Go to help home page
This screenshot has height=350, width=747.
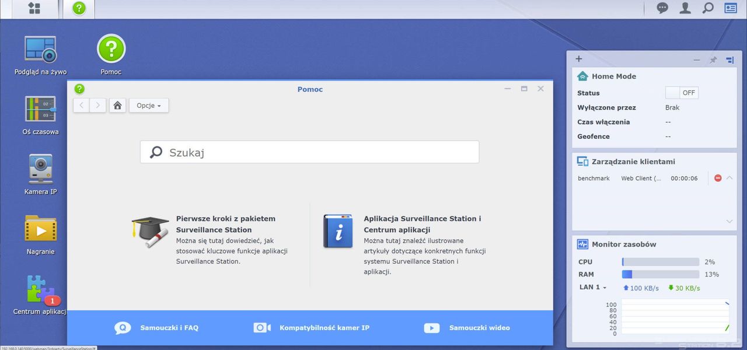117,105
